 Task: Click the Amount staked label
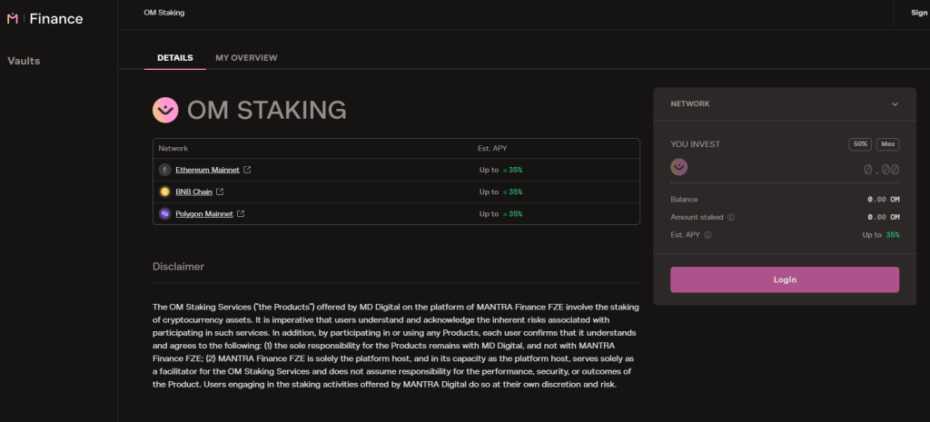pyautogui.click(x=697, y=217)
